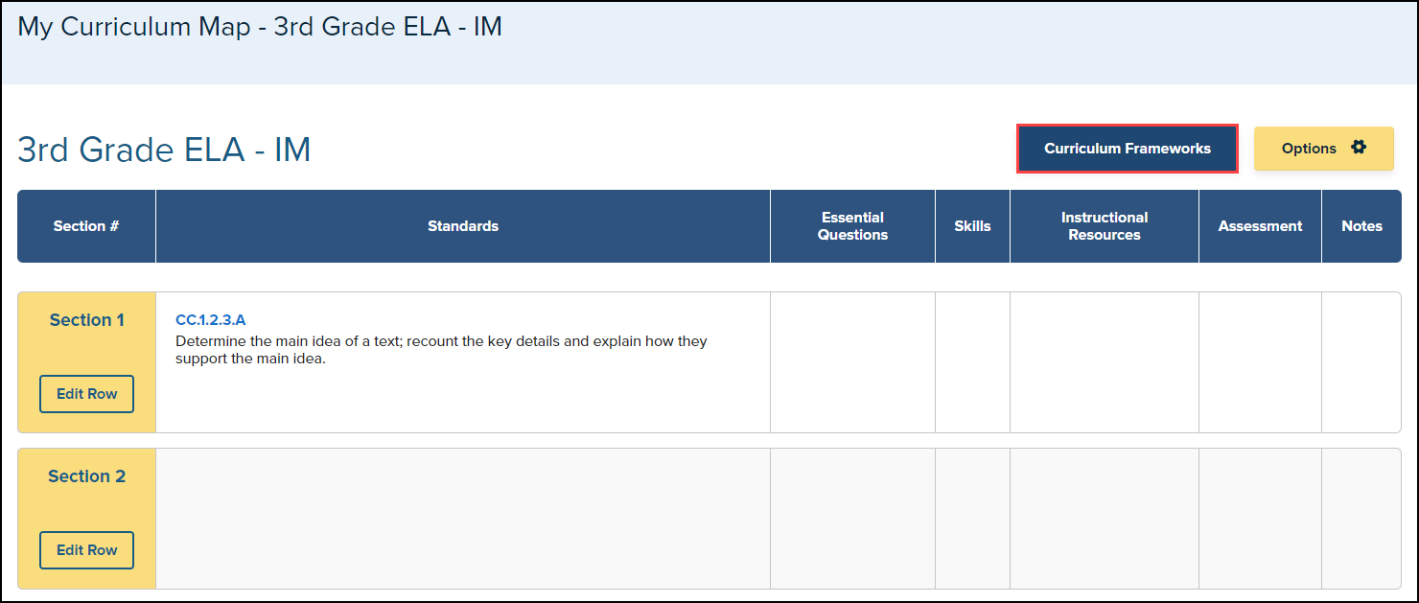Click the Essential Questions cell in Section 1
The width and height of the screenshot is (1419, 603).
[852, 362]
